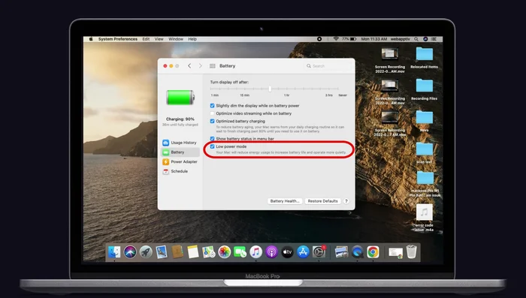526x298 pixels.
Task: Open Finder from the dock
Action: 114,251
